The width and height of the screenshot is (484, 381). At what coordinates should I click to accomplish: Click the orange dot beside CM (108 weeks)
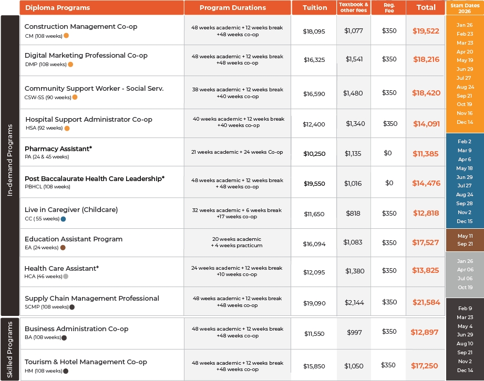click(x=66, y=36)
